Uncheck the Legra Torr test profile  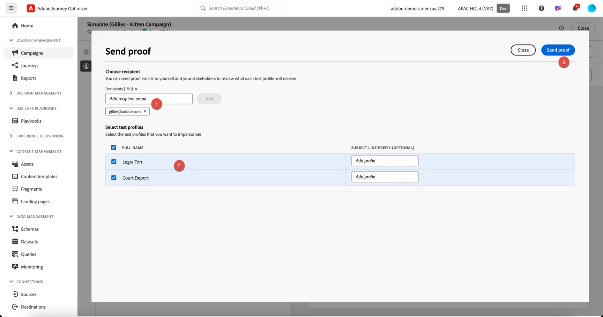[x=114, y=161]
